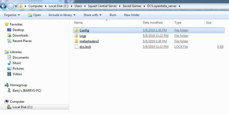
Task: Click the Logs row modified date
Action: coord(155,36)
